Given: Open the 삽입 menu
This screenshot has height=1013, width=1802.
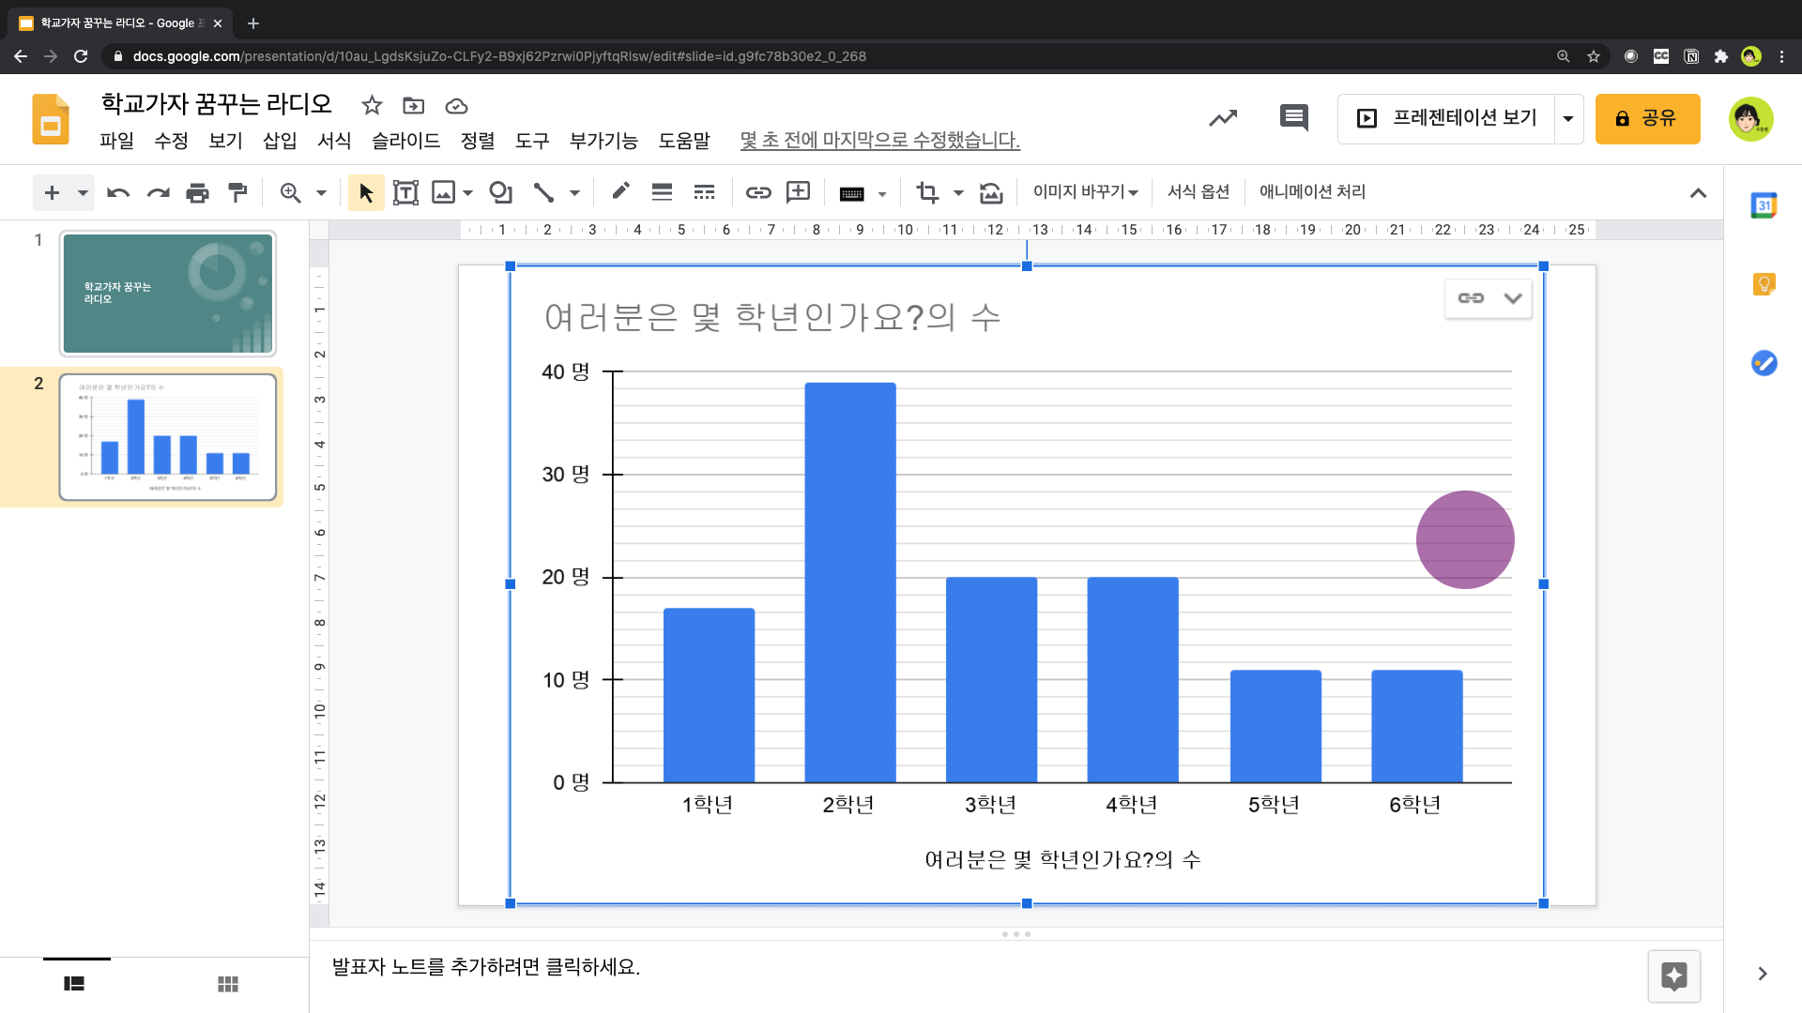Looking at the screenshot, I should pyautogui.click(x=280, y=141).
